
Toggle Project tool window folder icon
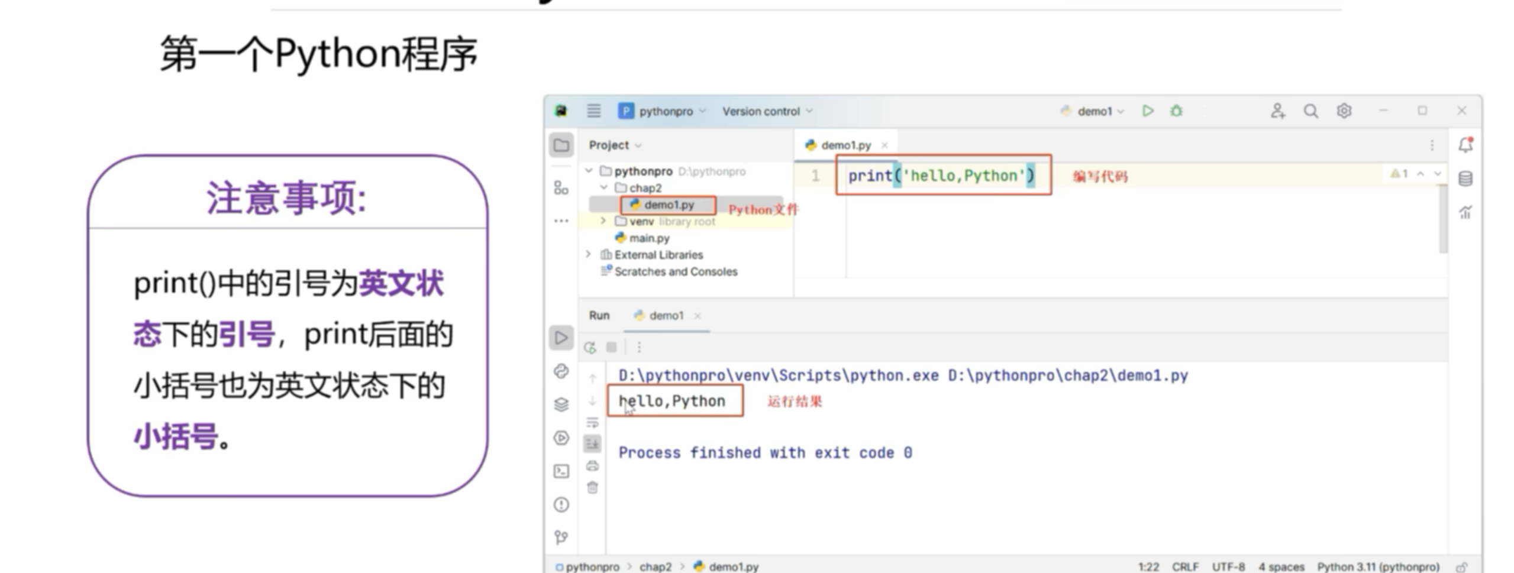point(561,145)
